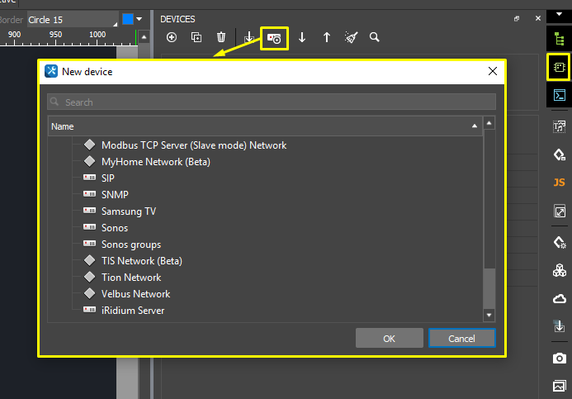572x399 pixels.
Task: Sort by the Name column header
Action: [x=265, y=126]
